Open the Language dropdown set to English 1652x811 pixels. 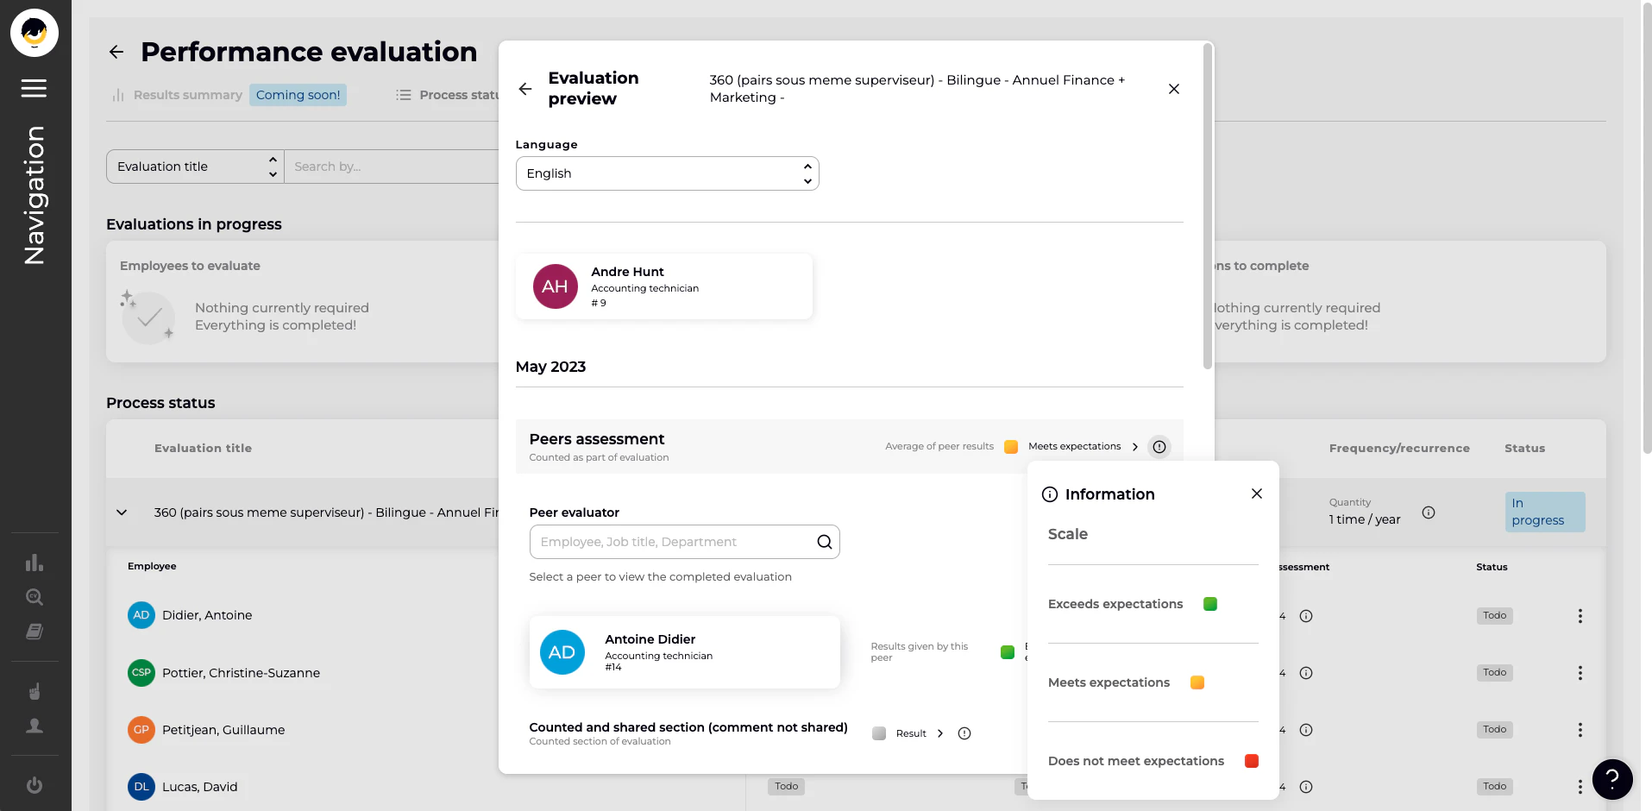(x=667, y=173)
